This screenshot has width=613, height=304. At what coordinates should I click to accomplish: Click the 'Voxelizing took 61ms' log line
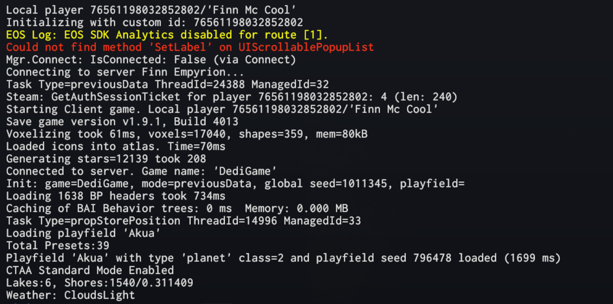(187, 134)
